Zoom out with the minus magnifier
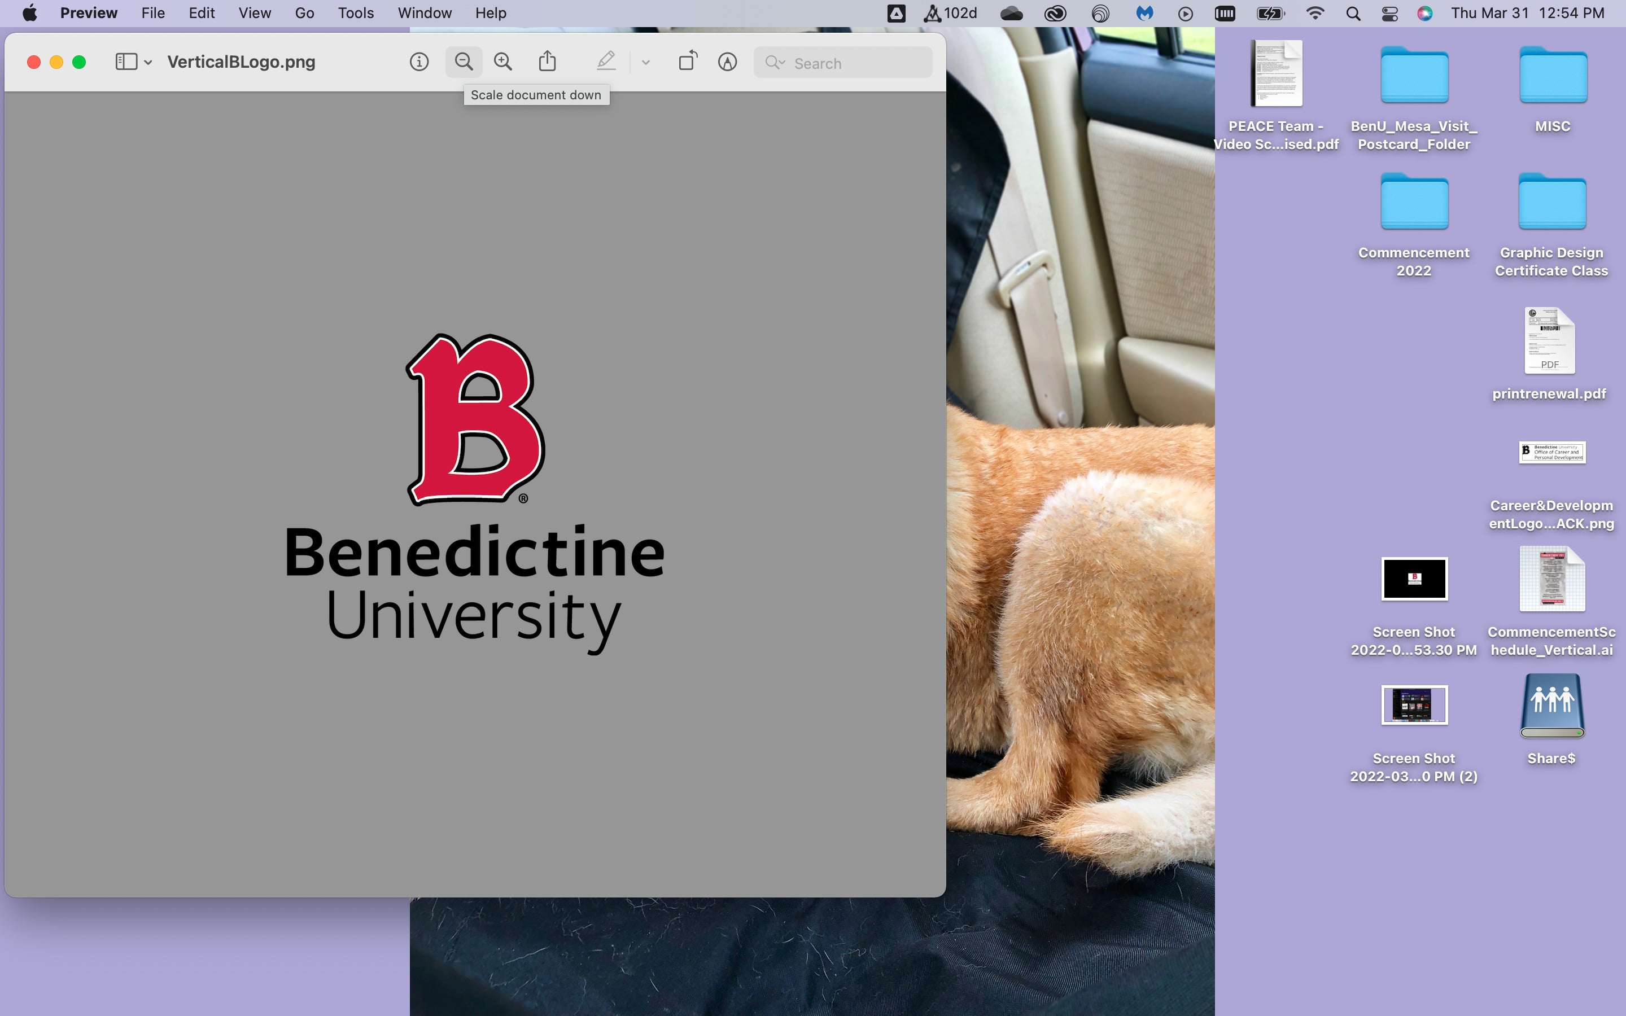 (464, 63)
